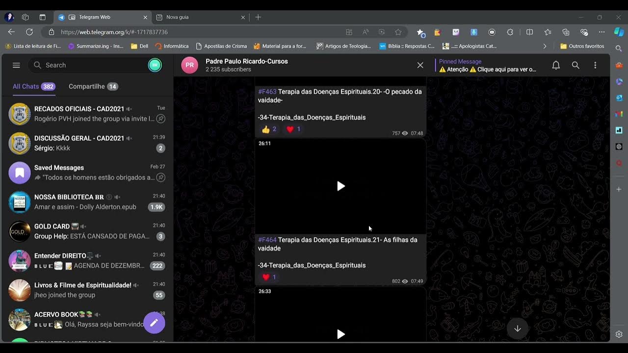Open the #F464 hashtag link
Image resolution: width=628 pixels, height=353 pixels.
point(267,240)
